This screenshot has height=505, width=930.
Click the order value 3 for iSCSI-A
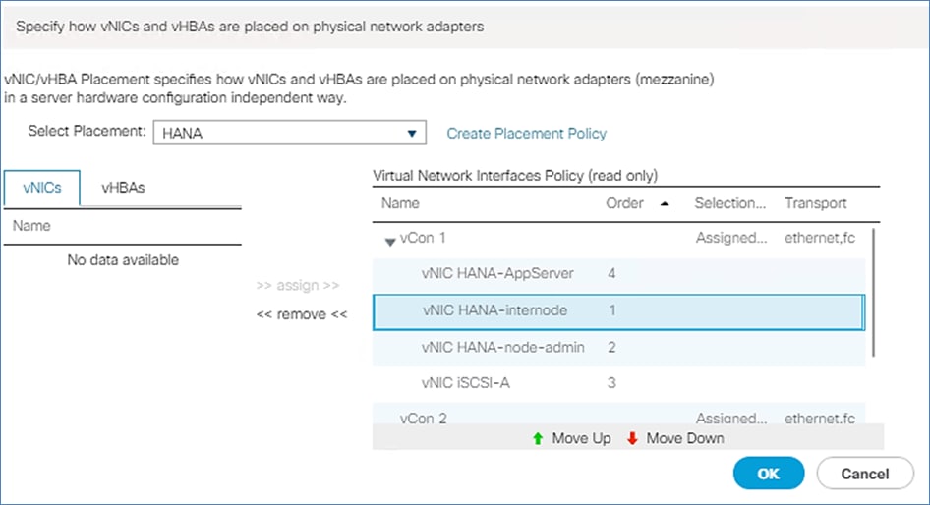tap(611, 383)
